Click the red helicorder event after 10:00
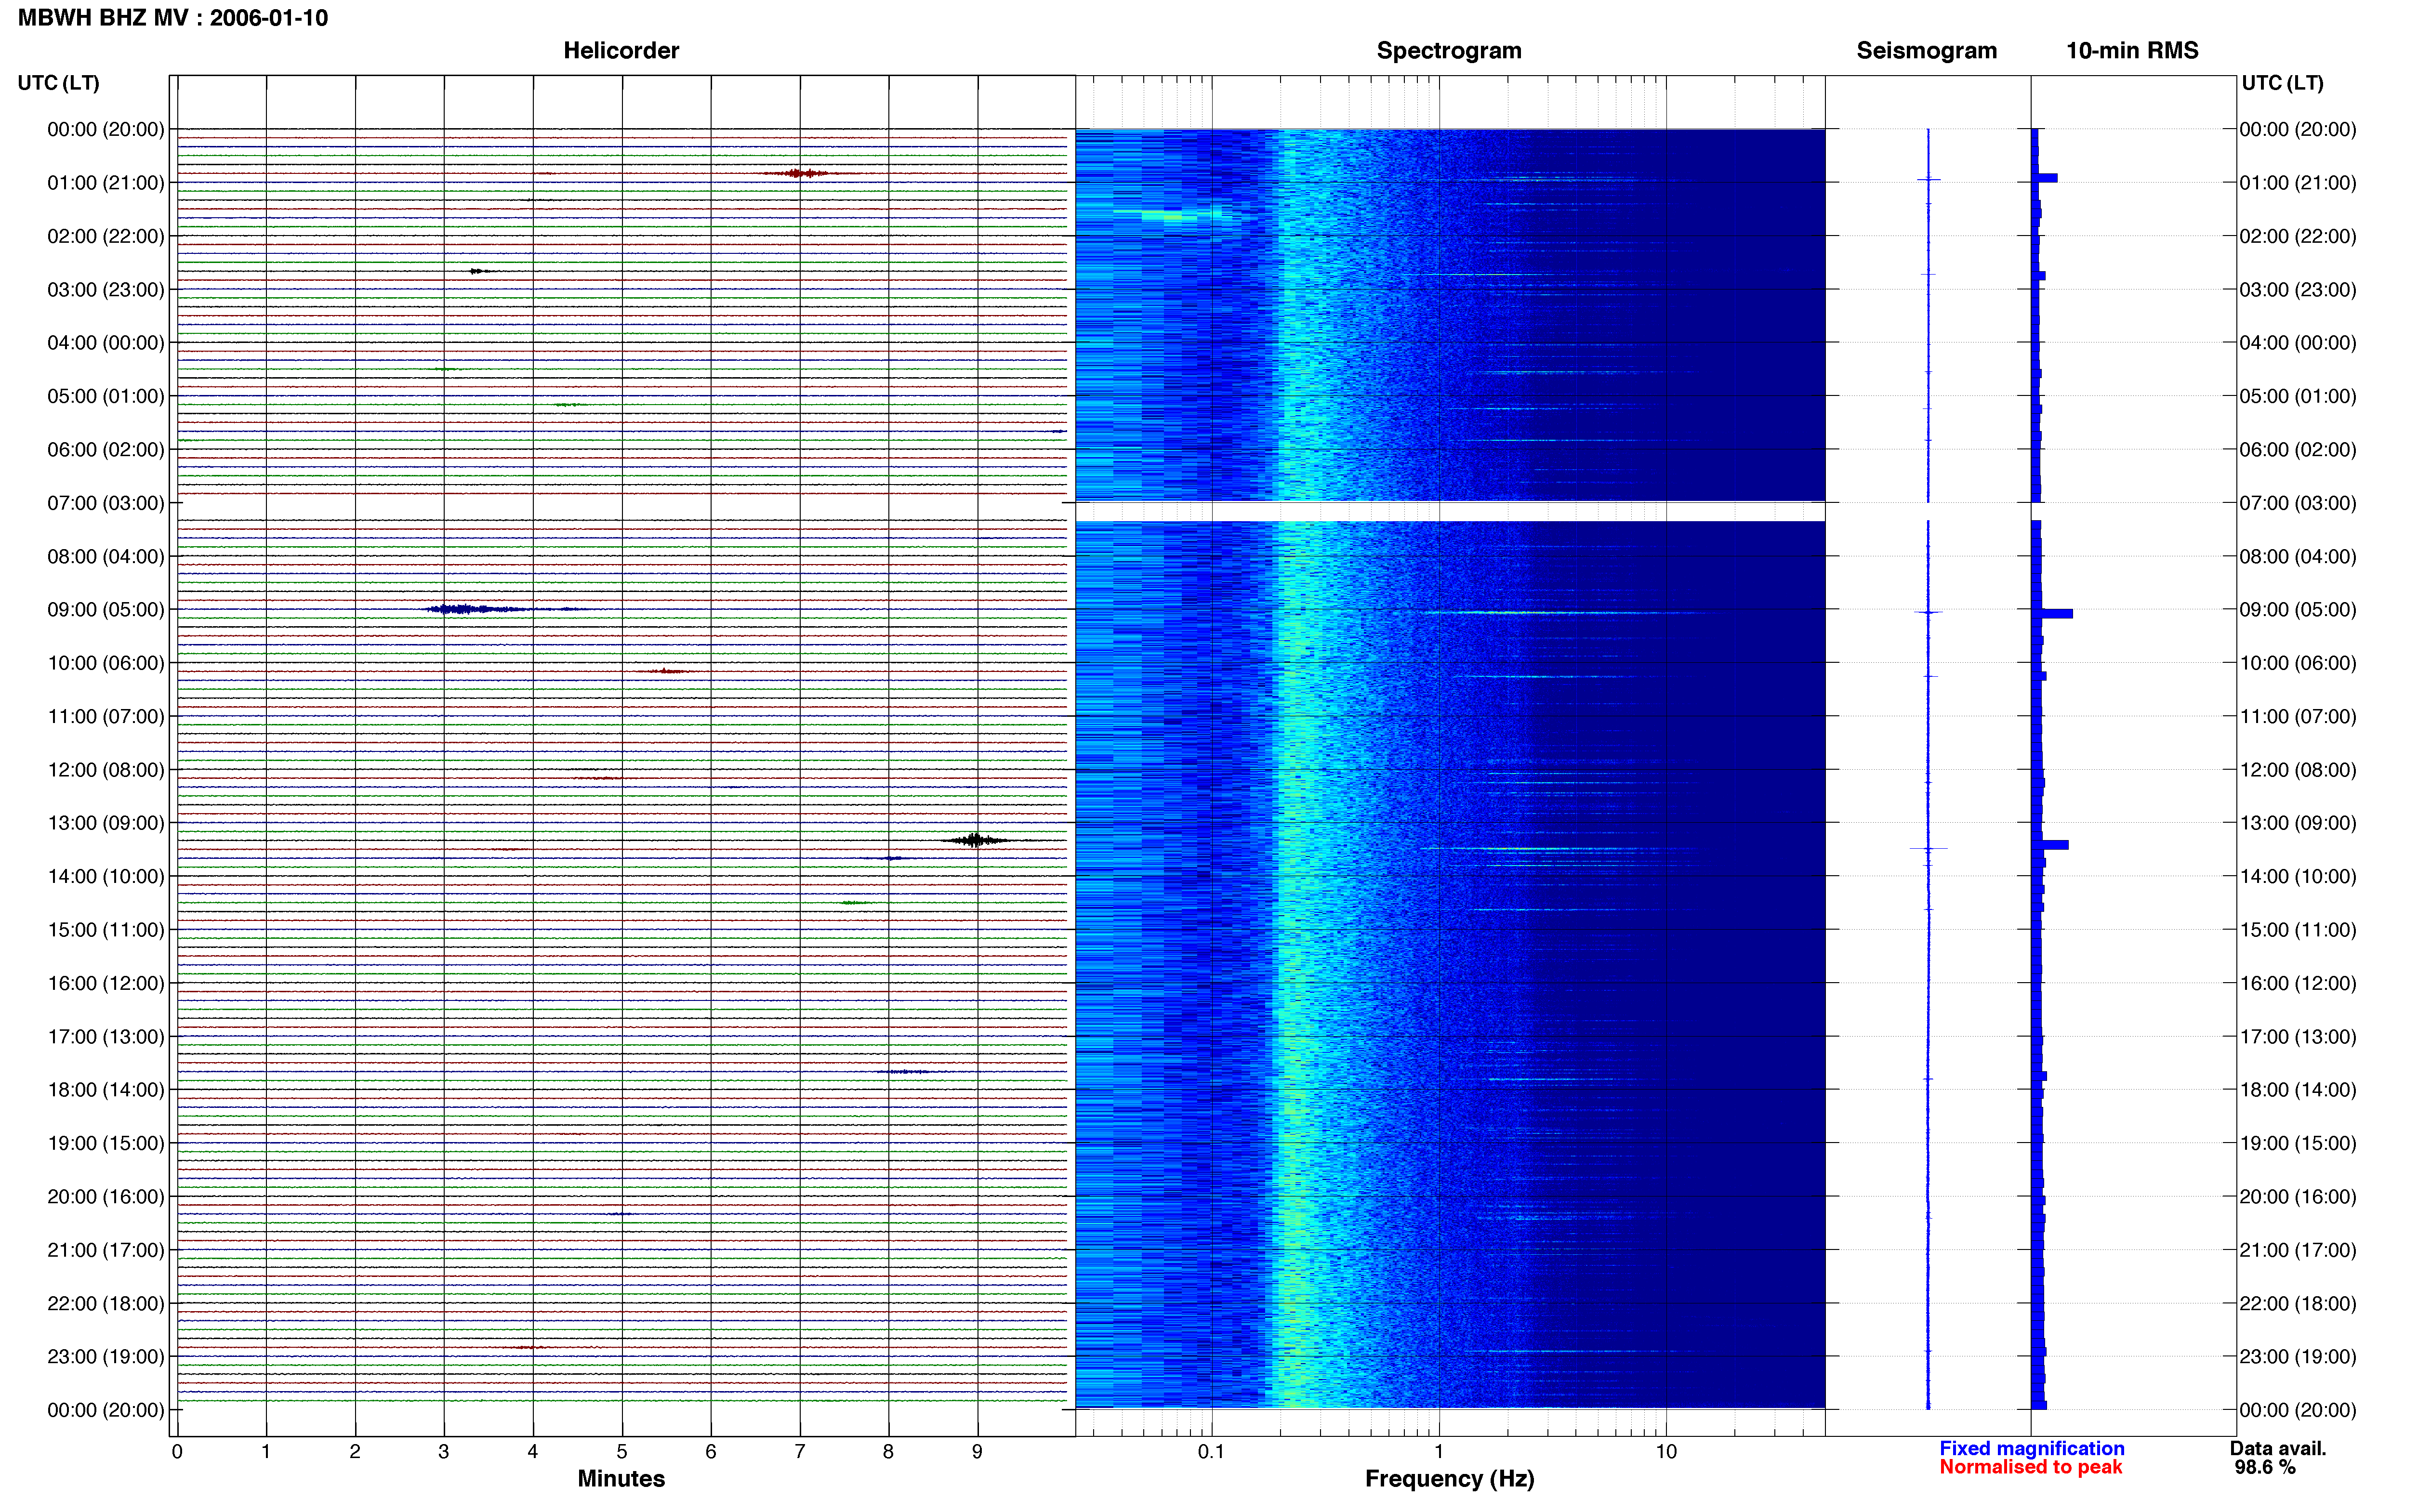 tap(667, 671)
